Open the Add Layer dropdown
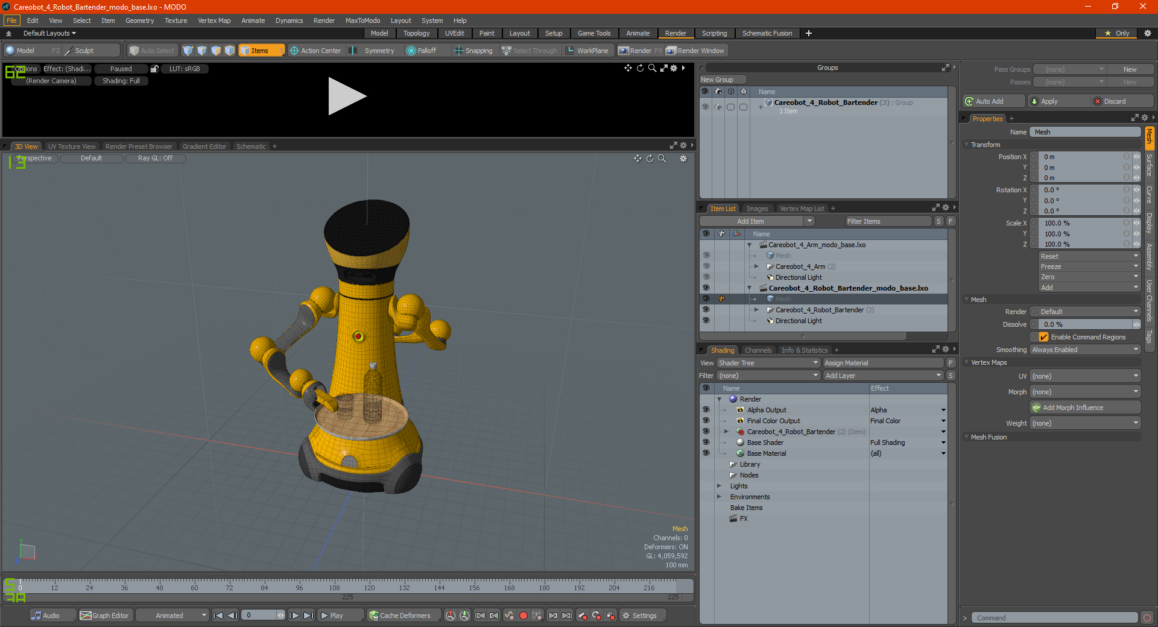The height and width of the screenshot is (627, 1158). (883, 376)
